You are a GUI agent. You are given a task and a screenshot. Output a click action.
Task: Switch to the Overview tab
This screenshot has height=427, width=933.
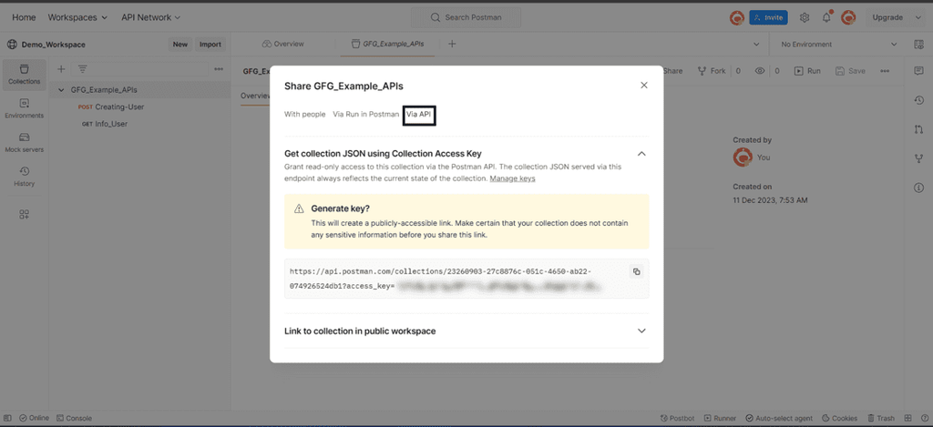(282, 44)
